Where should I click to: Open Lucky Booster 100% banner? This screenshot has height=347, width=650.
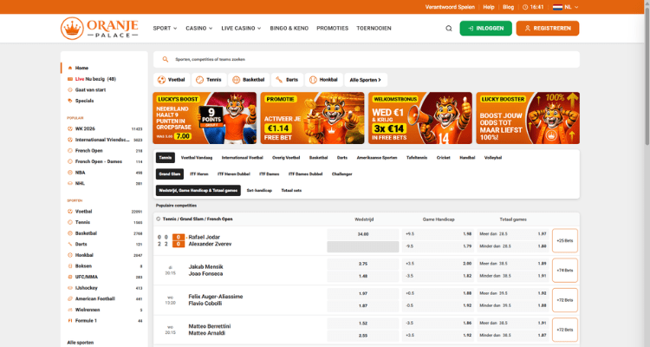coord(528,118)
